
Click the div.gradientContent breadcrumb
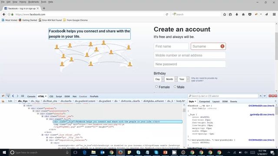click(85, 101)
